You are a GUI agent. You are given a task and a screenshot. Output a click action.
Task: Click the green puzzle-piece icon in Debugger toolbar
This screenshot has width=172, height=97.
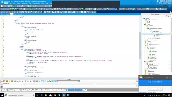[x=50, y=81]
